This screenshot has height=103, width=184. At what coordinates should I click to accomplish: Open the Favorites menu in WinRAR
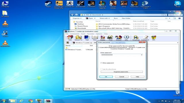[x=91, y=34]
